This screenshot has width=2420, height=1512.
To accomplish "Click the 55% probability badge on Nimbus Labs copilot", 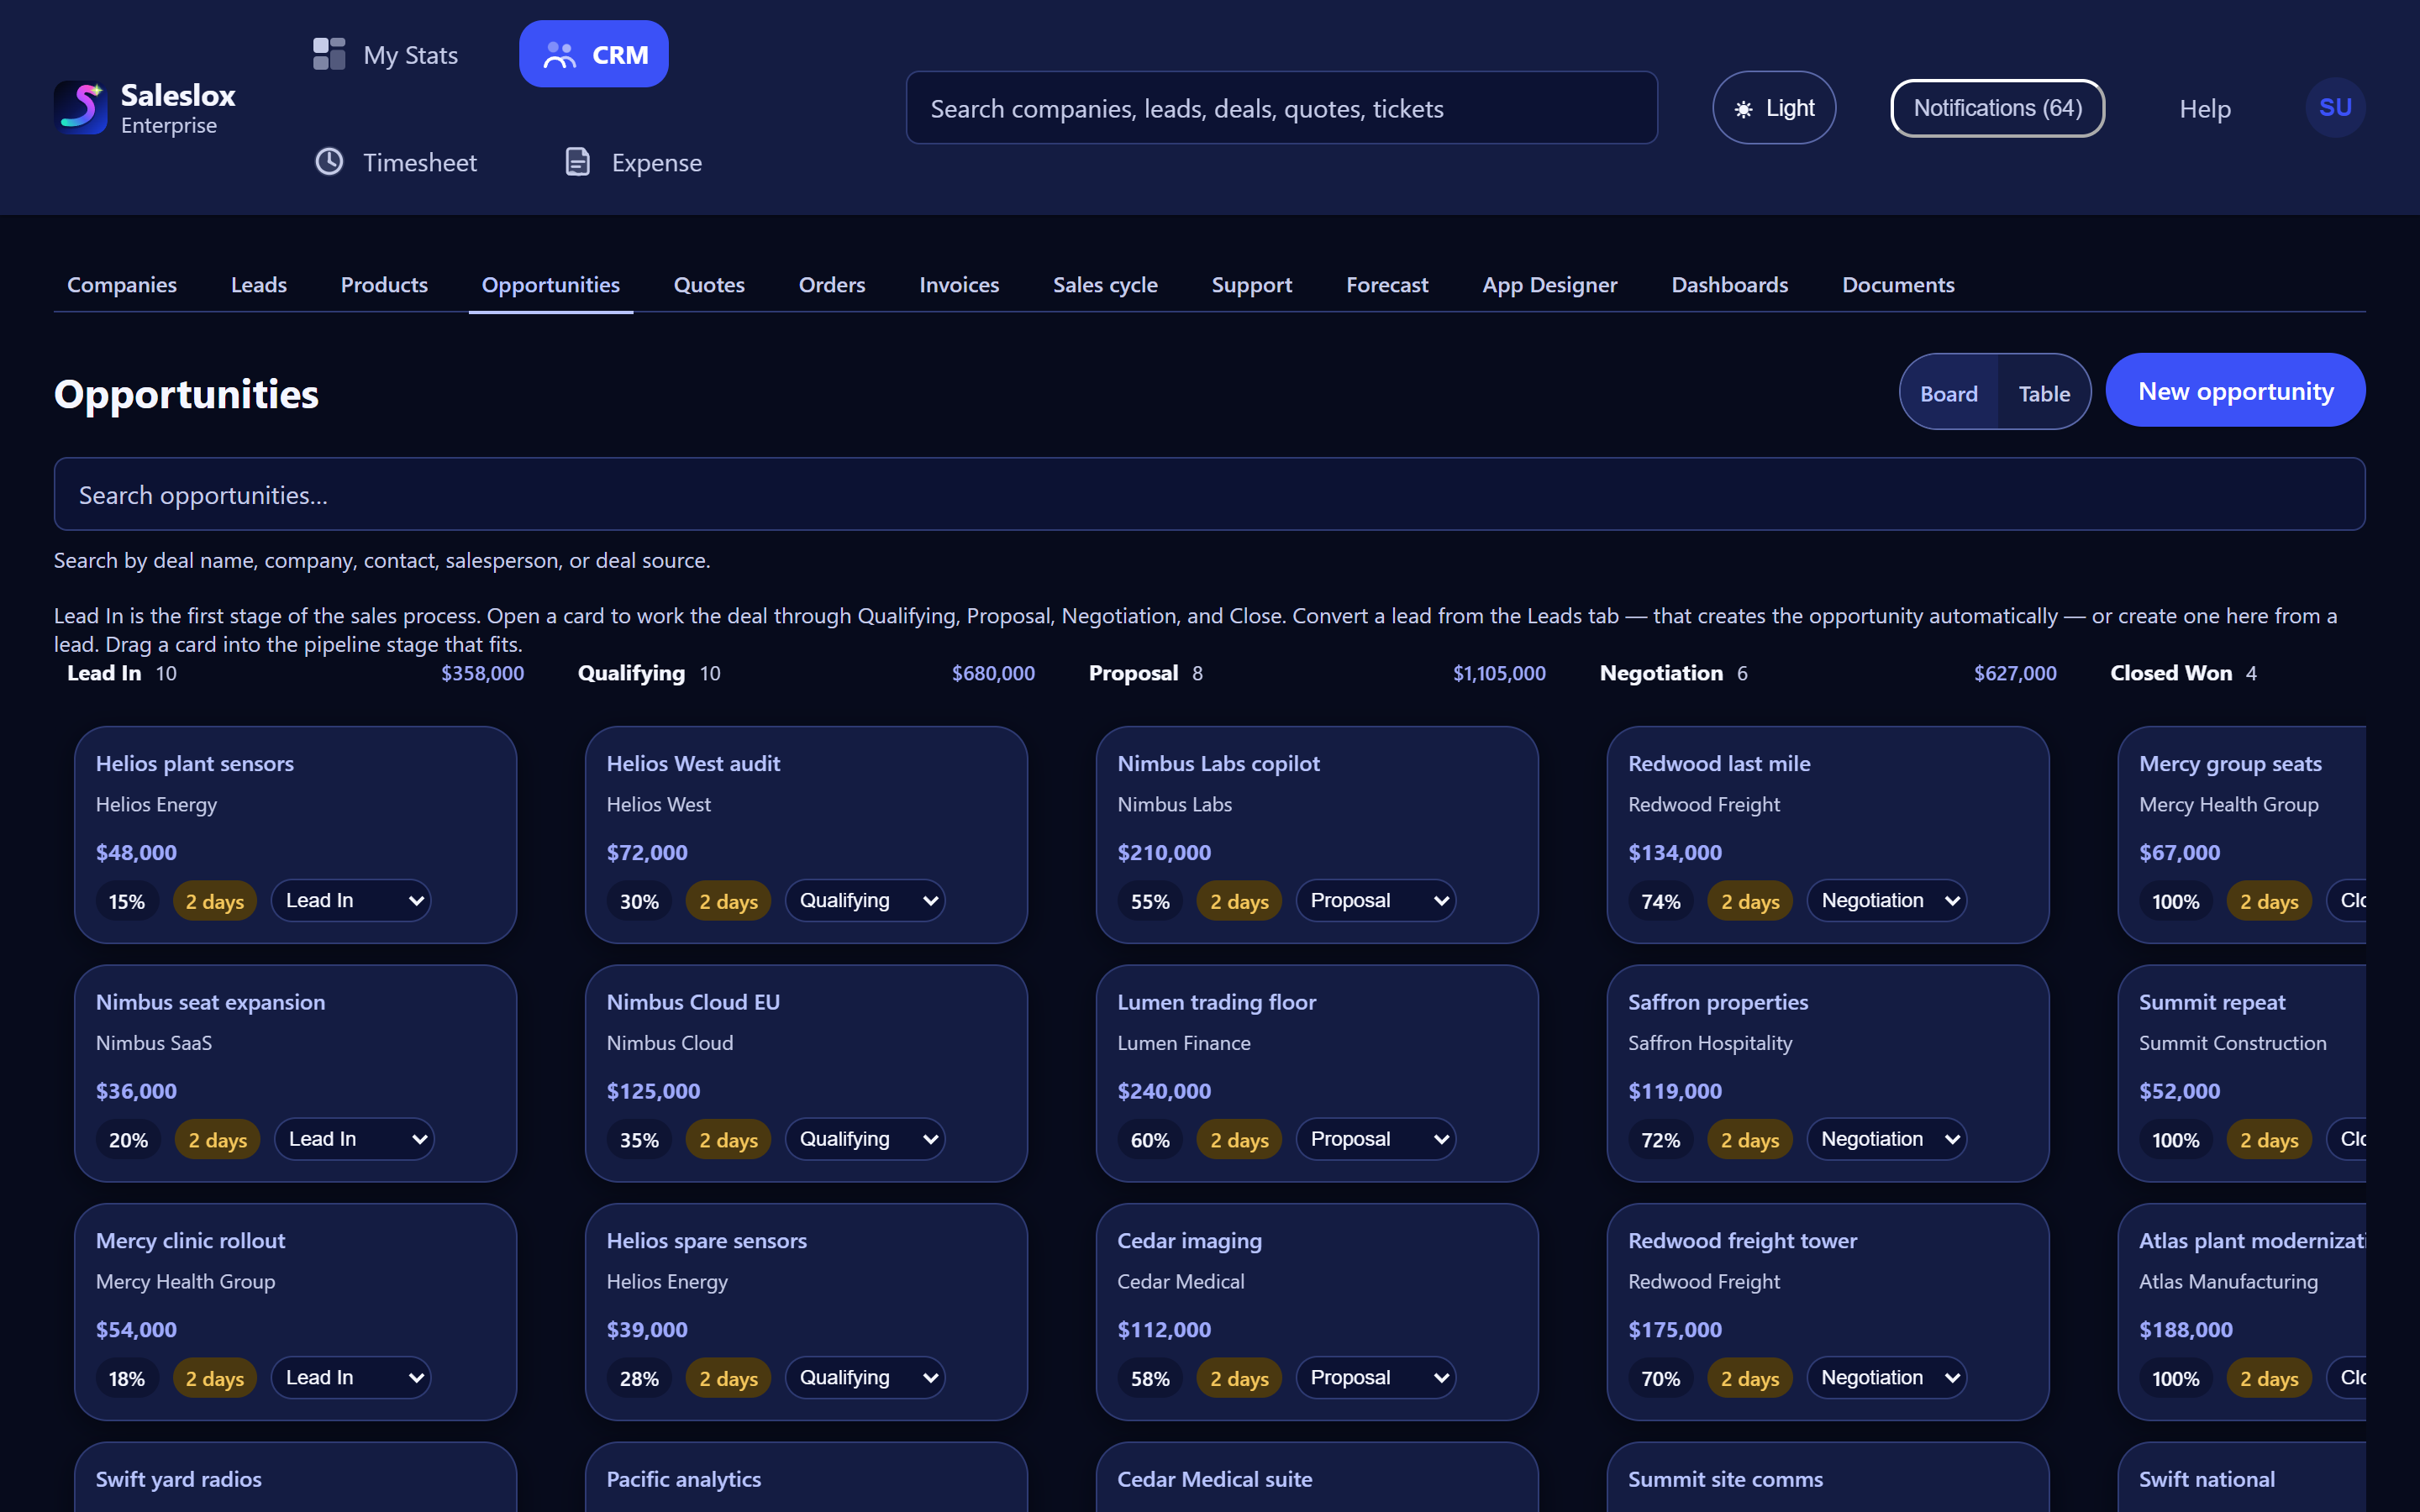I will pos(1150,901).
